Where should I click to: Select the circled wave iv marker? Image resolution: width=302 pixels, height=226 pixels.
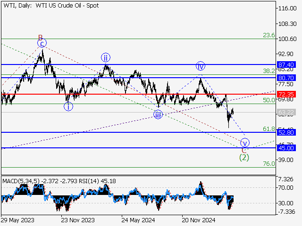pos(201,66)
